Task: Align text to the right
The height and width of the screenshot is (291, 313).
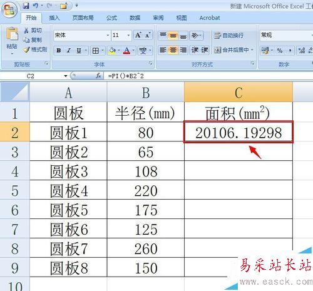Action: click(x=183, y=50)
